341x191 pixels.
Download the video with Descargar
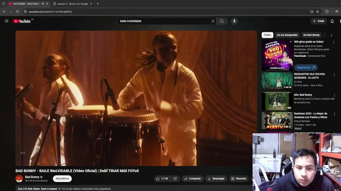[216, 179]
